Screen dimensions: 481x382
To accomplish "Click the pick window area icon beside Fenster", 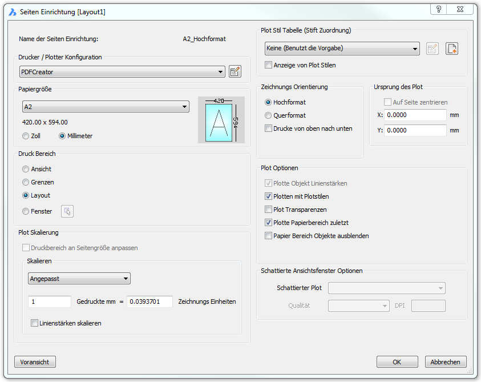I will pyautogui.click(x=67, y=211).
